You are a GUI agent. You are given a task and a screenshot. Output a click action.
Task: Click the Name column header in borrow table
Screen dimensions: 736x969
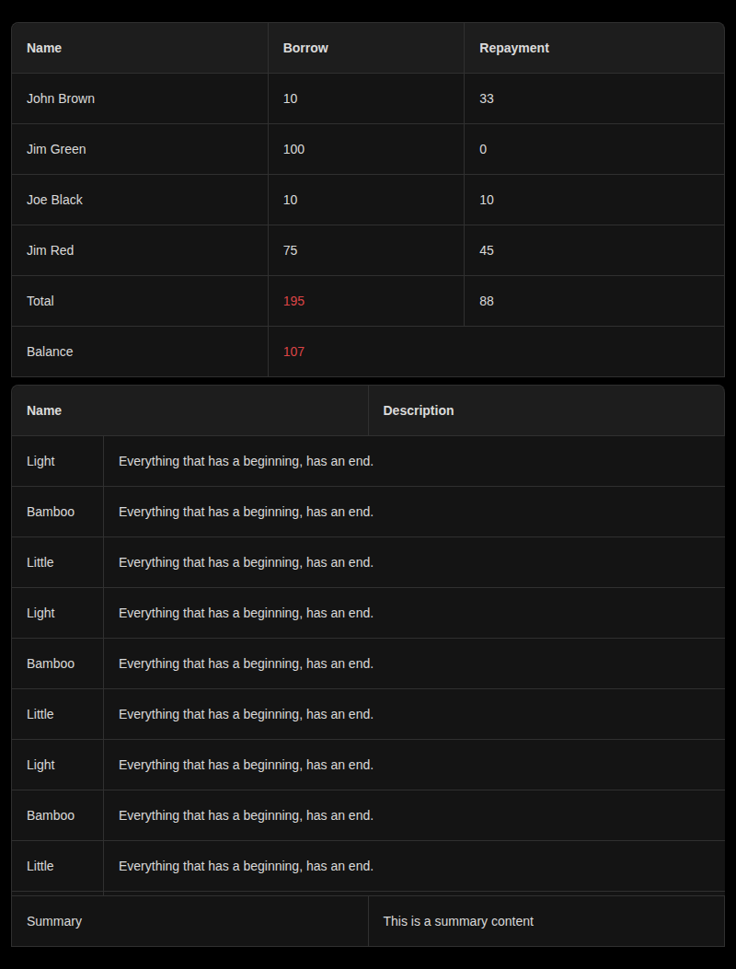(44, 48)
